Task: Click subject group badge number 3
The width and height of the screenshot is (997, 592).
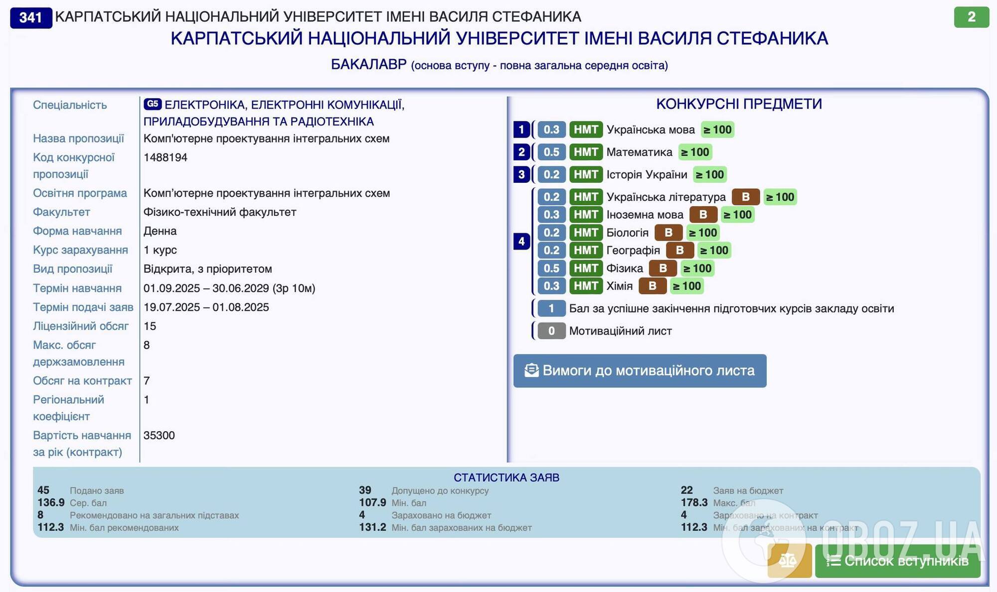Action: coord(521,175)
